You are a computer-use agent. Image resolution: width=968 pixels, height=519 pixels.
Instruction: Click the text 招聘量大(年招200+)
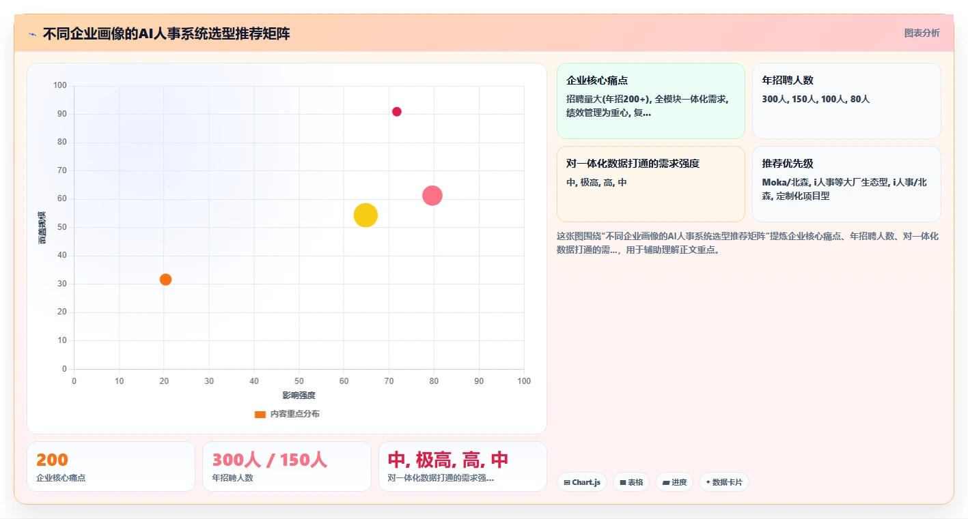click(x=609, y=99)
